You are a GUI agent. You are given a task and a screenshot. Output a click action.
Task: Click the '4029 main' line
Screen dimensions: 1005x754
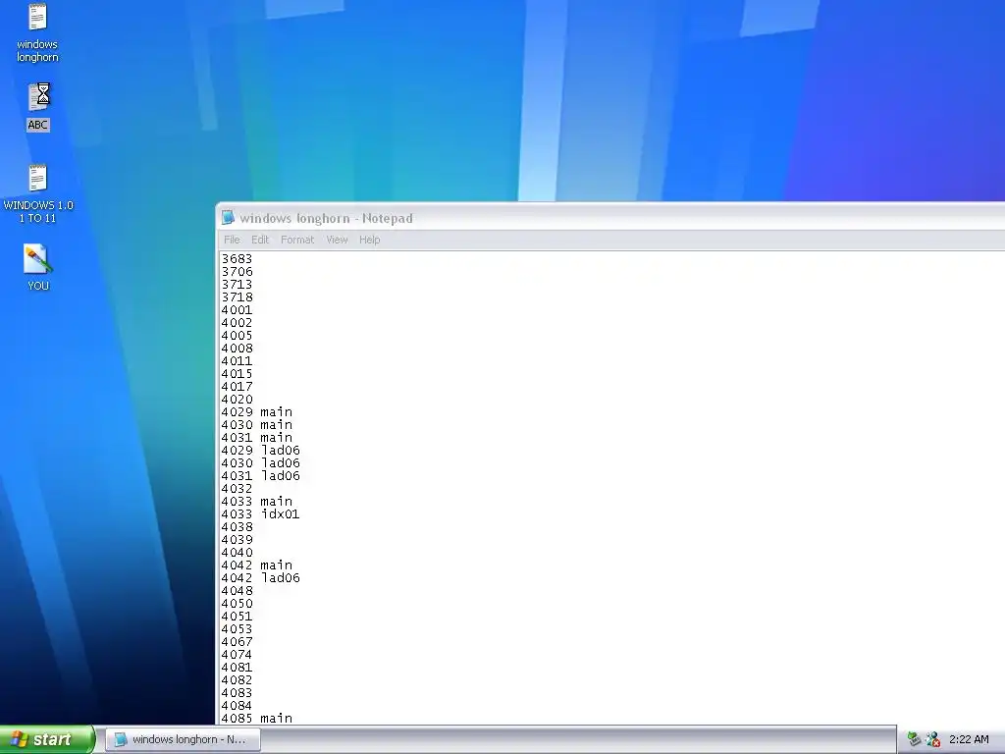pos(256,412)
